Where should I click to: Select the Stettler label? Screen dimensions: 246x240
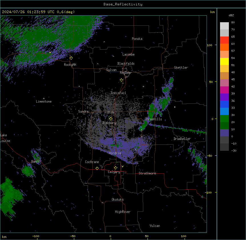tap(181, 68)
